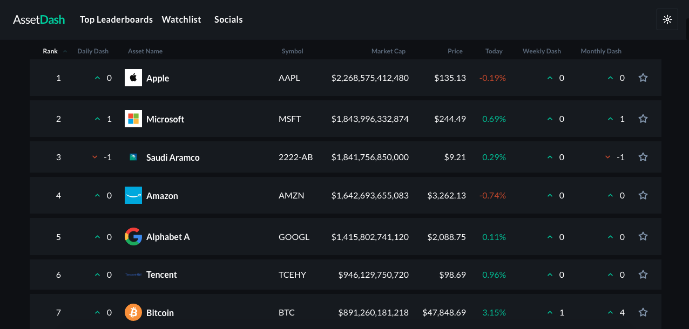
Task: Click the Microsoft logo icon
Action: [x=133, y=119]
